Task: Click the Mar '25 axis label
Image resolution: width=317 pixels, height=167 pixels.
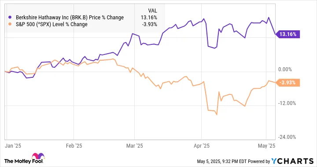Action: click(134, 145)
